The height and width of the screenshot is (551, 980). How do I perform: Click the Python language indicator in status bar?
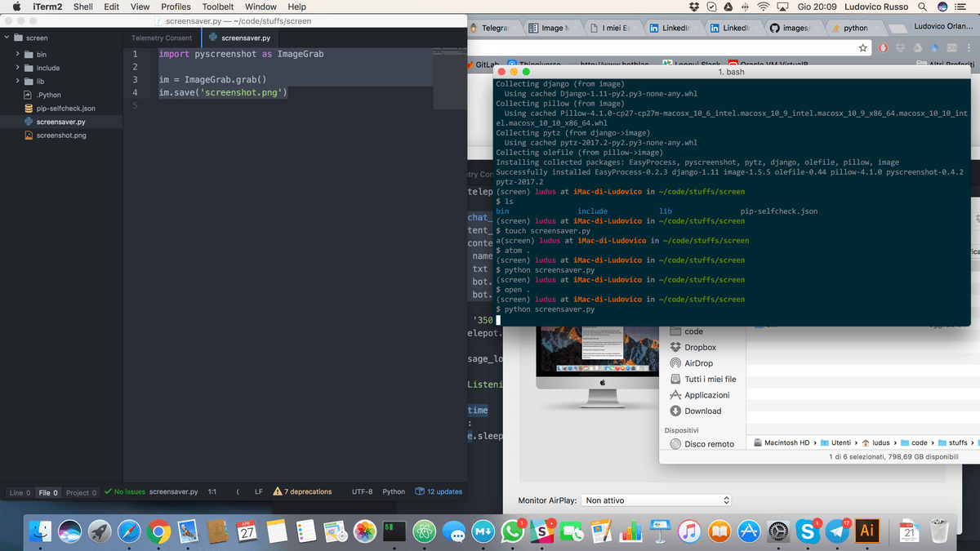click(x=393, y=492)
